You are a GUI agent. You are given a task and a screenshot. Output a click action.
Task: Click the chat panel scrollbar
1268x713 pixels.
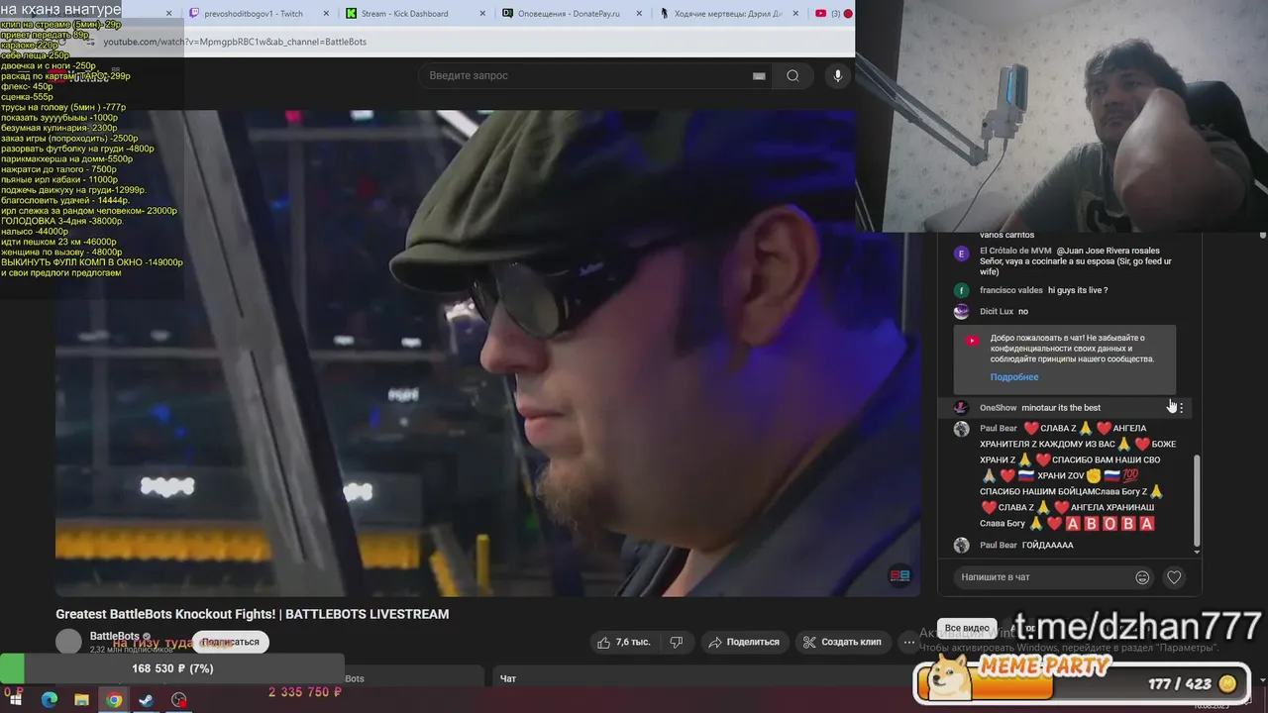1197,502
